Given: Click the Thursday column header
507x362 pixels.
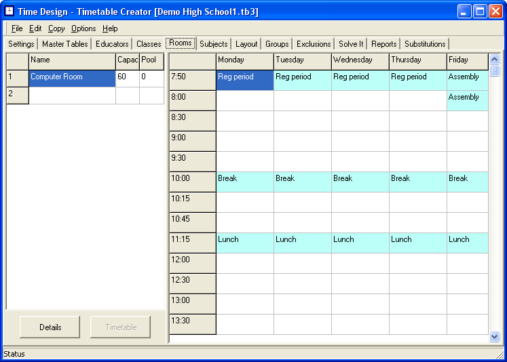Looking at the screenshot, I should pos(417,60).
